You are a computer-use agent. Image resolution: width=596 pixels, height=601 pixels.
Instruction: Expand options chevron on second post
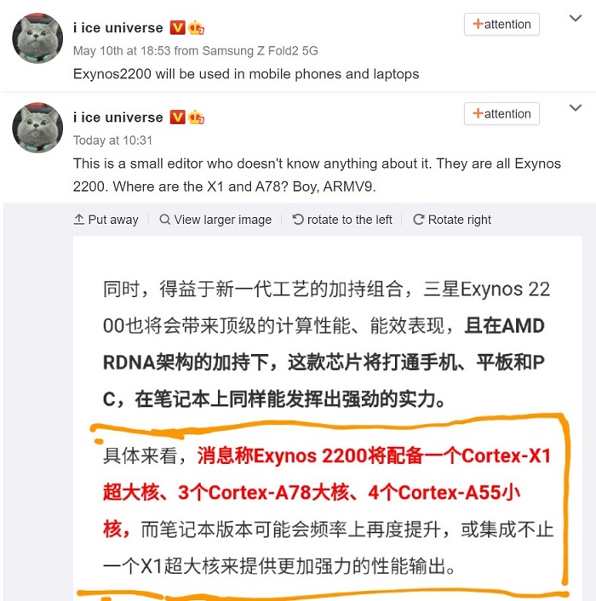pyautogui.click(x=576, y=108)
